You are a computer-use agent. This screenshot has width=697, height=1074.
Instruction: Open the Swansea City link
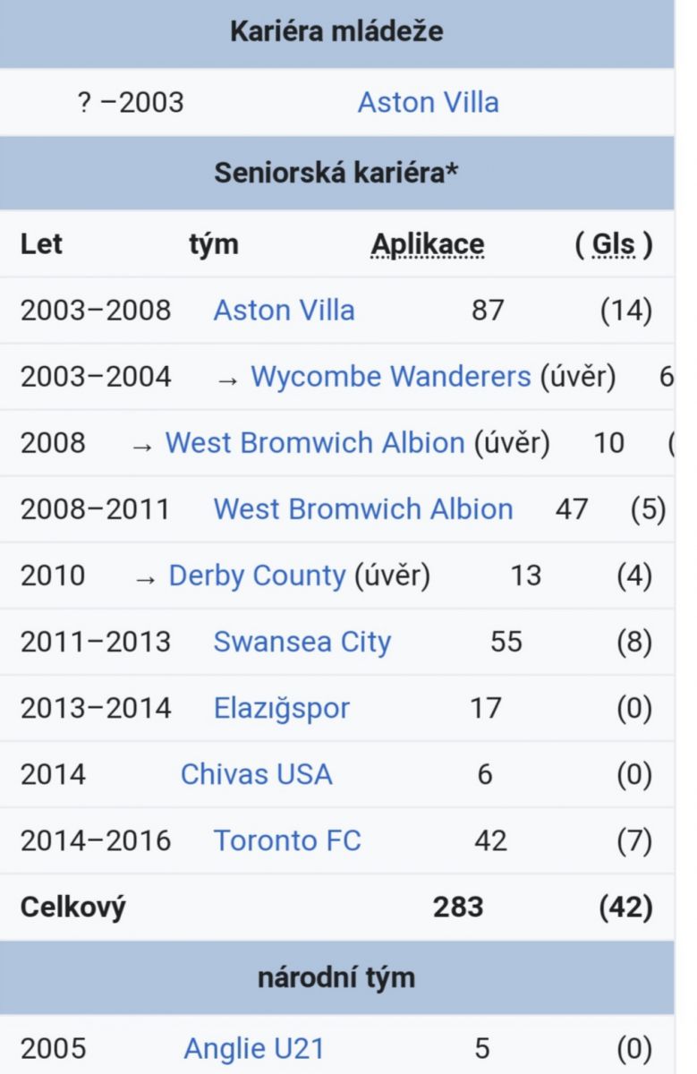pos(302,642)
